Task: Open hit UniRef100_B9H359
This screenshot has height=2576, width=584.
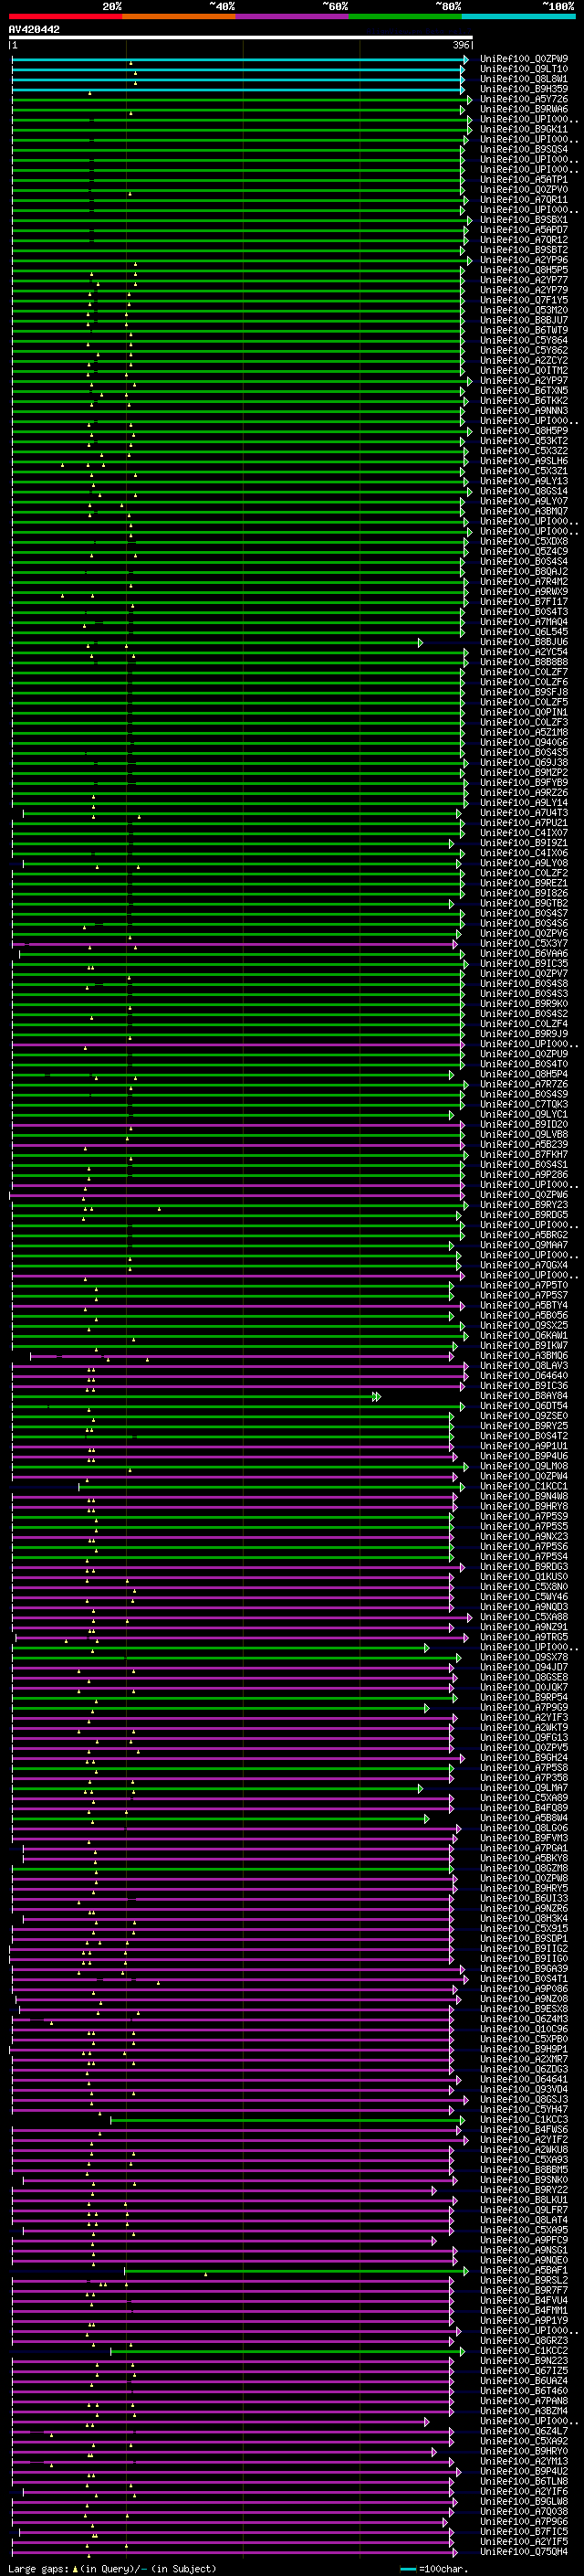Action: 523,89
